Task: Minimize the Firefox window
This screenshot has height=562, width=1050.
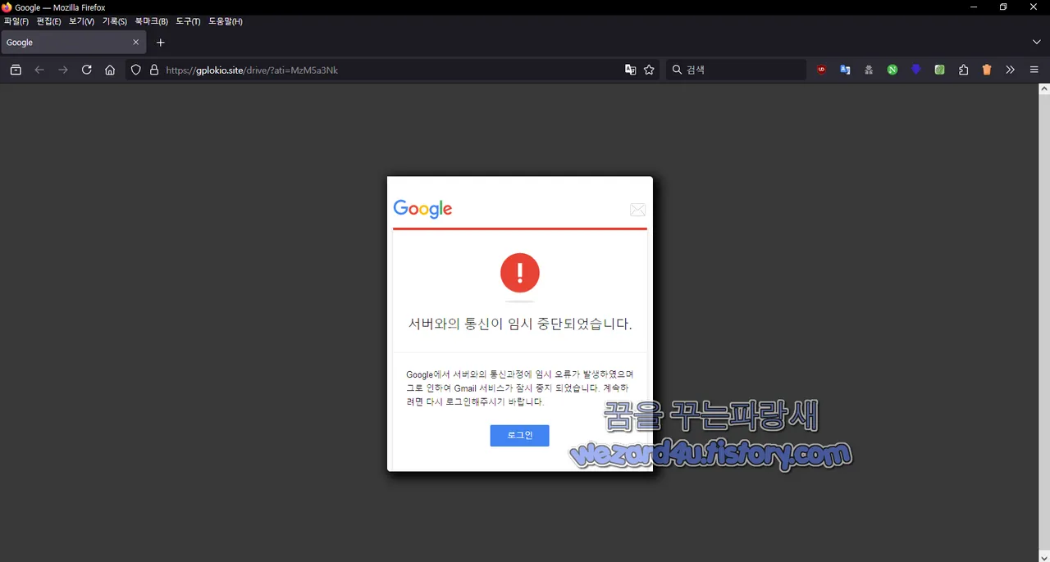Action: pyautogui.click(x=974, y=7)
